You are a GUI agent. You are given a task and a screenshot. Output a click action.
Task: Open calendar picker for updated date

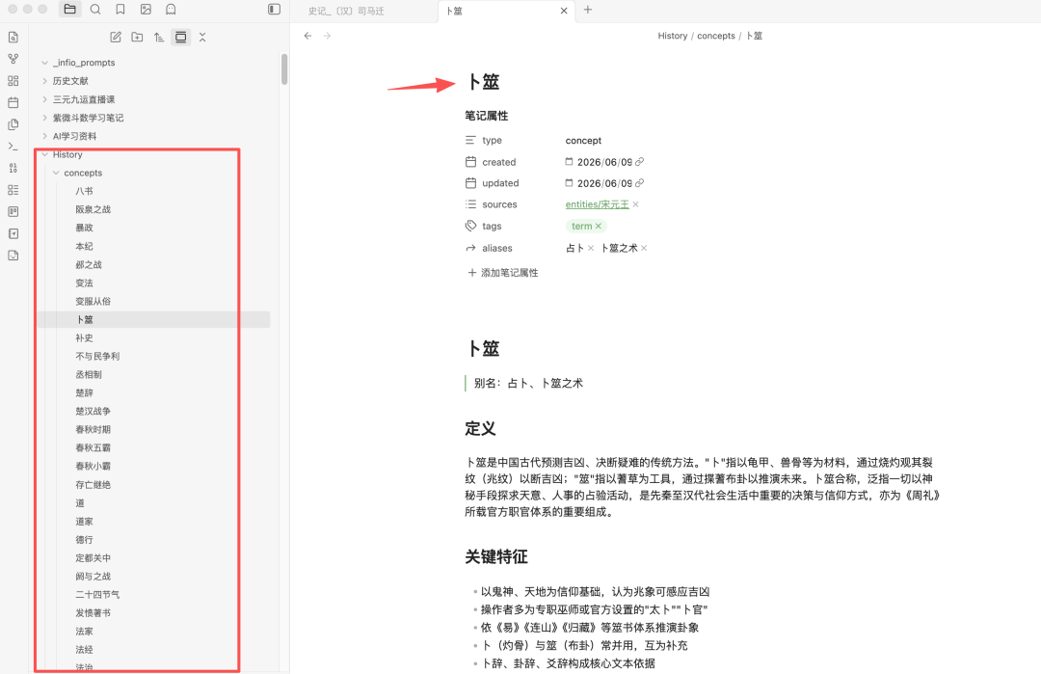point(569,182)
